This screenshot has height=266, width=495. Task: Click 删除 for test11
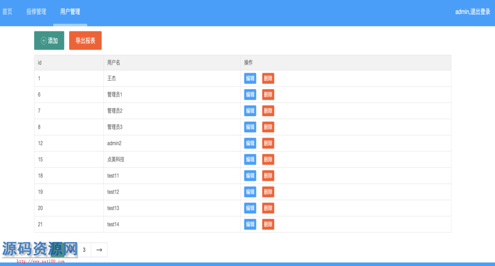click(x=268, y=176)
